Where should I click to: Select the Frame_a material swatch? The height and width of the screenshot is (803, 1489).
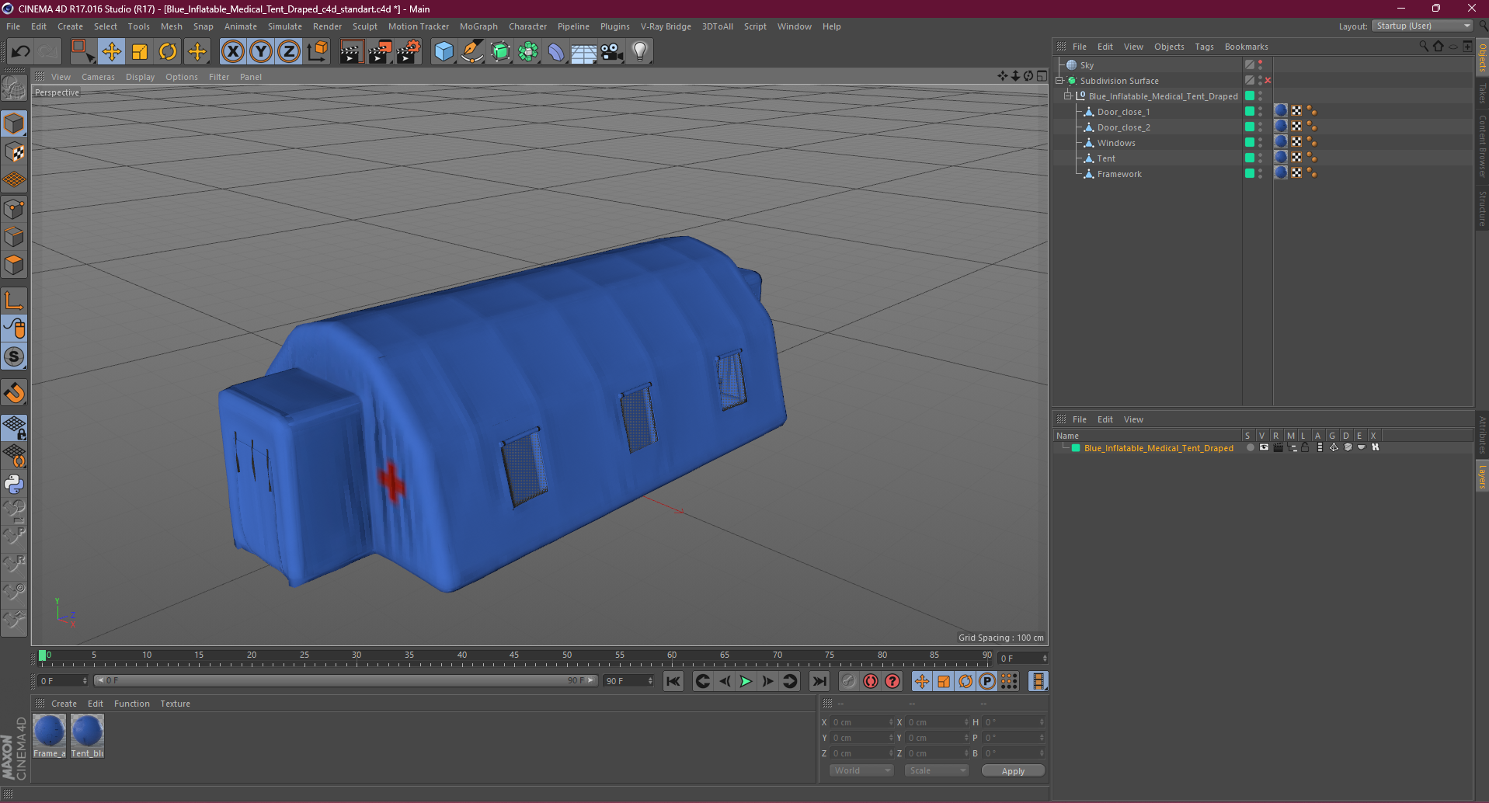49,735
